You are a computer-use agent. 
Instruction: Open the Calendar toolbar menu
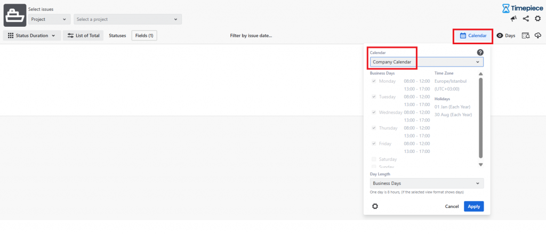(473, 36)
